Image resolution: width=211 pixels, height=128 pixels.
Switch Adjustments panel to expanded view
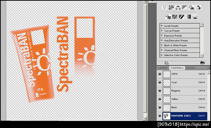click(166, 63)
